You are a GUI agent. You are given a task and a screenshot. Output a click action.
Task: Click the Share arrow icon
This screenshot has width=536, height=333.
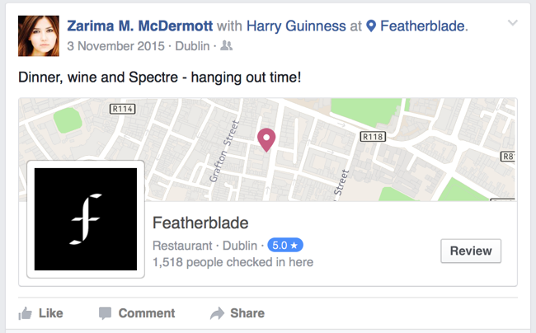click(x=217, y=313)
